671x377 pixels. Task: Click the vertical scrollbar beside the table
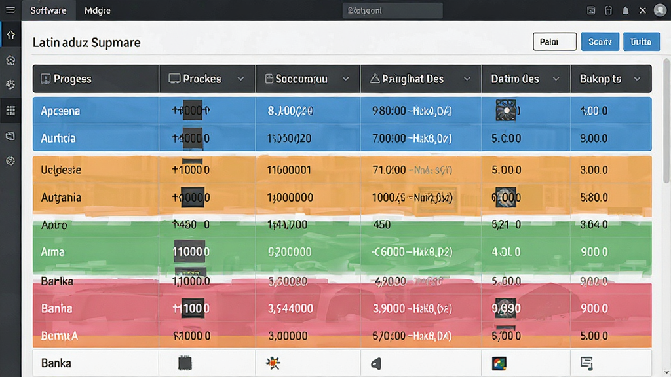(x=666, y=122)
